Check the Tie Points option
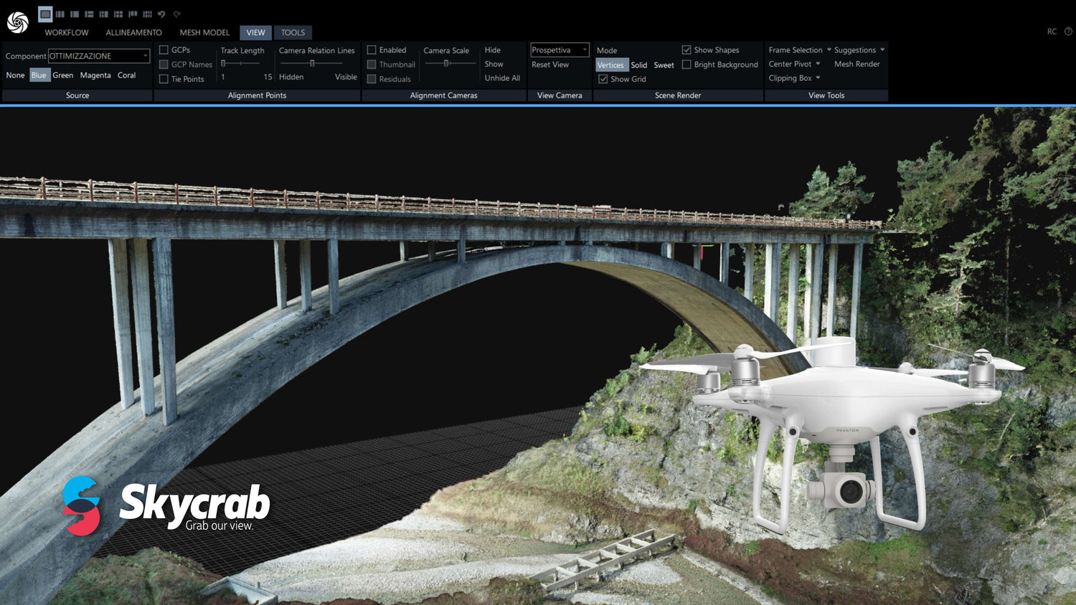Image resolution: width=1076 pixels, height=605 pixels. pos(164,79)
